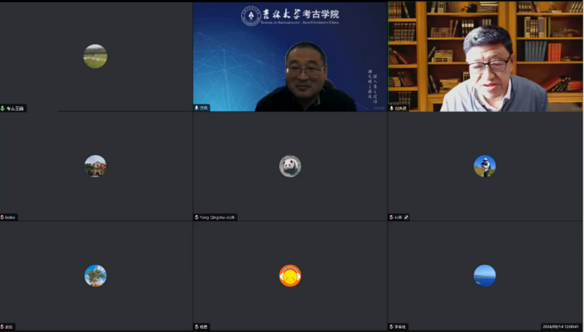The image size is (584, 332).
Task: Click the pencil edit icon beside the participant name
Action: [x=406, y=217]
